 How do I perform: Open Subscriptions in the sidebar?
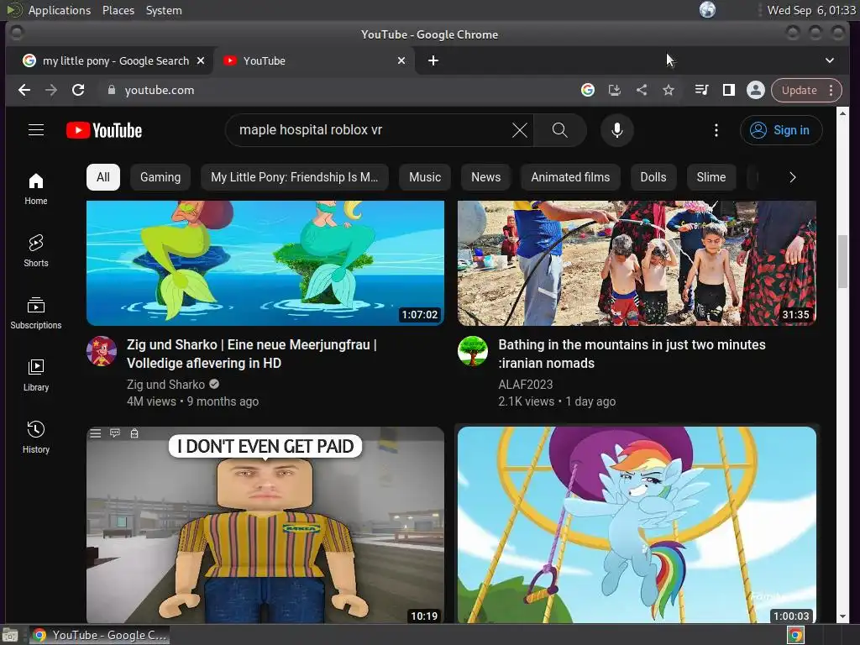pos(35,312)
